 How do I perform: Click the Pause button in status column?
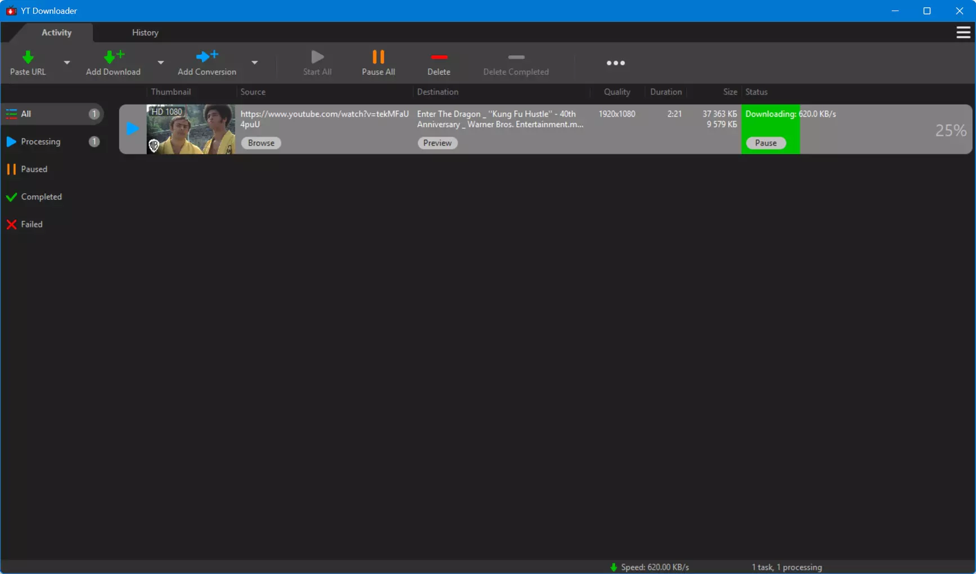(765, 143)
